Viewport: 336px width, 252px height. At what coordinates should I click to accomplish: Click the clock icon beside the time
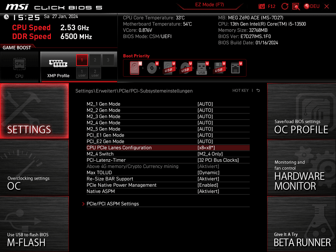(7, 17)
